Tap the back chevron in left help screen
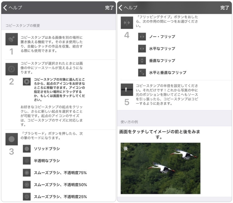 5,8
